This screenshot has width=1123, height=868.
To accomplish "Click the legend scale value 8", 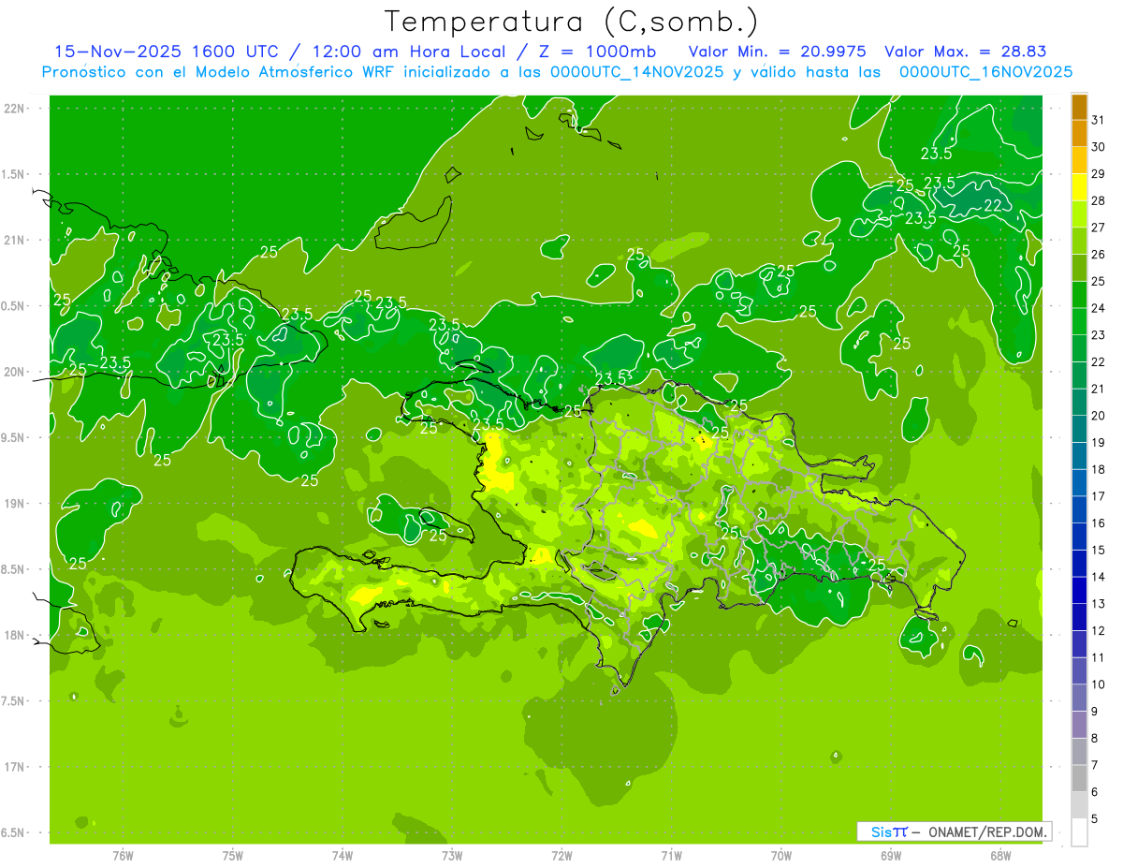I will pos(1095,738).
